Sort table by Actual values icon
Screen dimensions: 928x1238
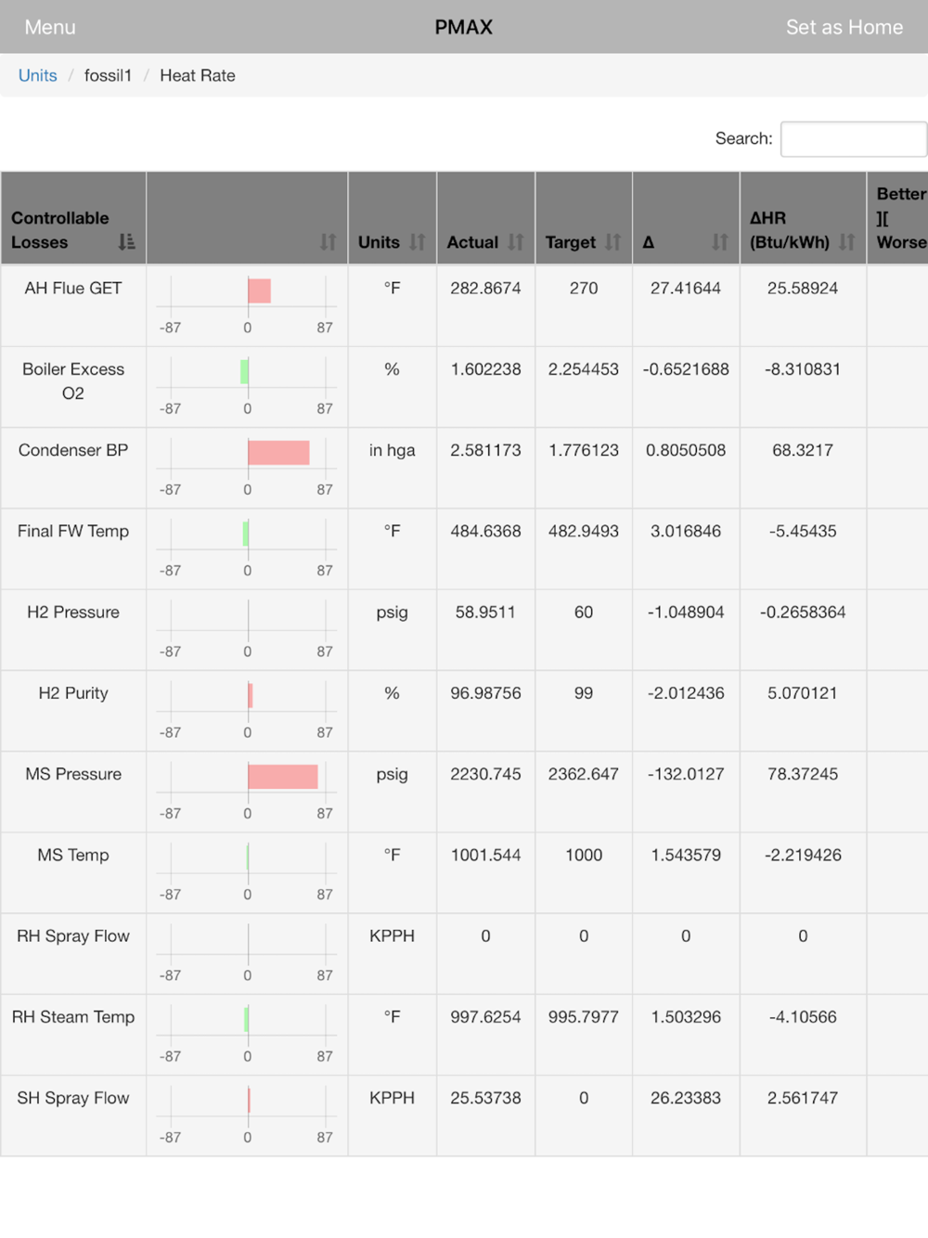pyautogui.click(x=516, y=242)
